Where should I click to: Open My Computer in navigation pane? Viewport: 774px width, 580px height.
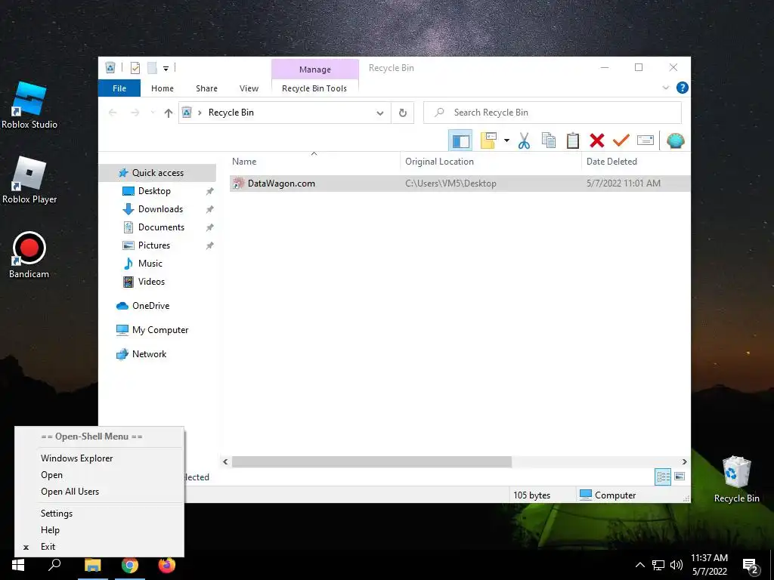coord(160,330)
